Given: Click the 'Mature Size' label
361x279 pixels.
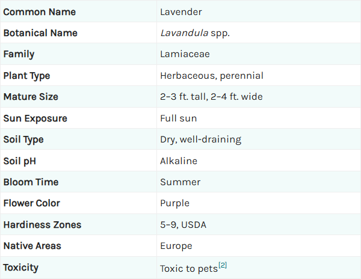Looking at the screenshot, I should pos(31,97).
